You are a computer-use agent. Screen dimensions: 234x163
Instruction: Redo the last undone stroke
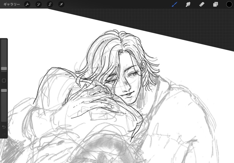pos(4,135)
